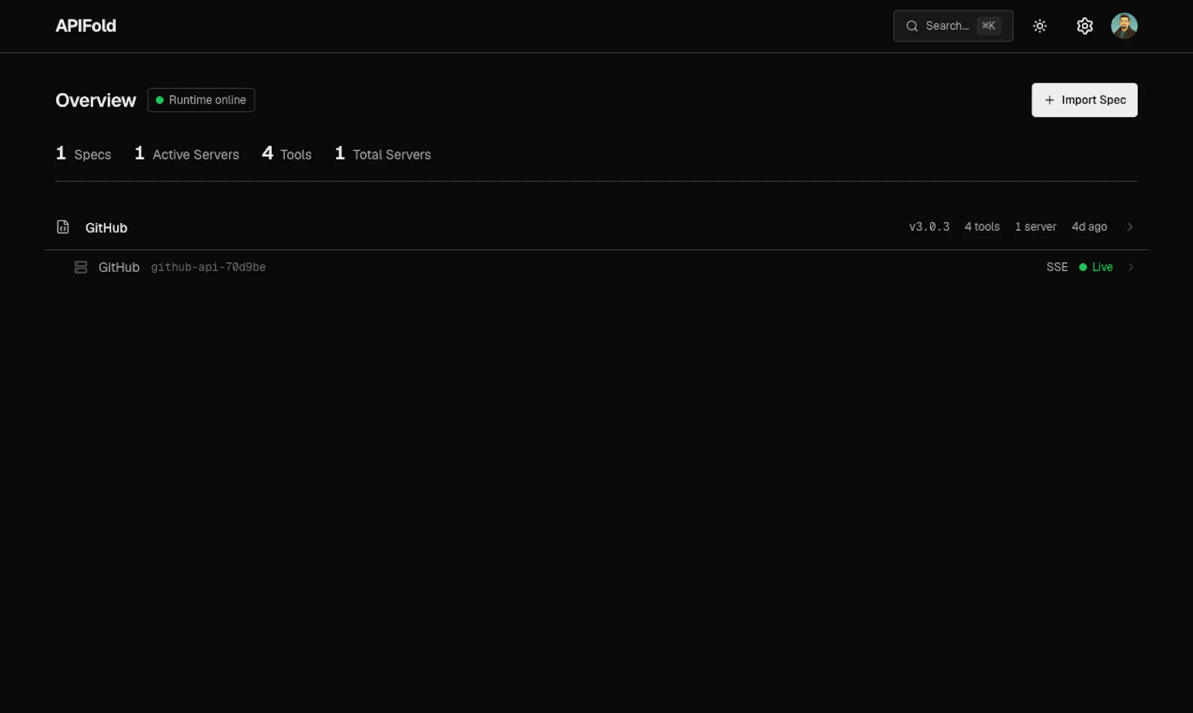The height and width of the screenshot is (713, 1193).
Task: Click the magnifier icon in search box
Action: [x=911, y=26]
